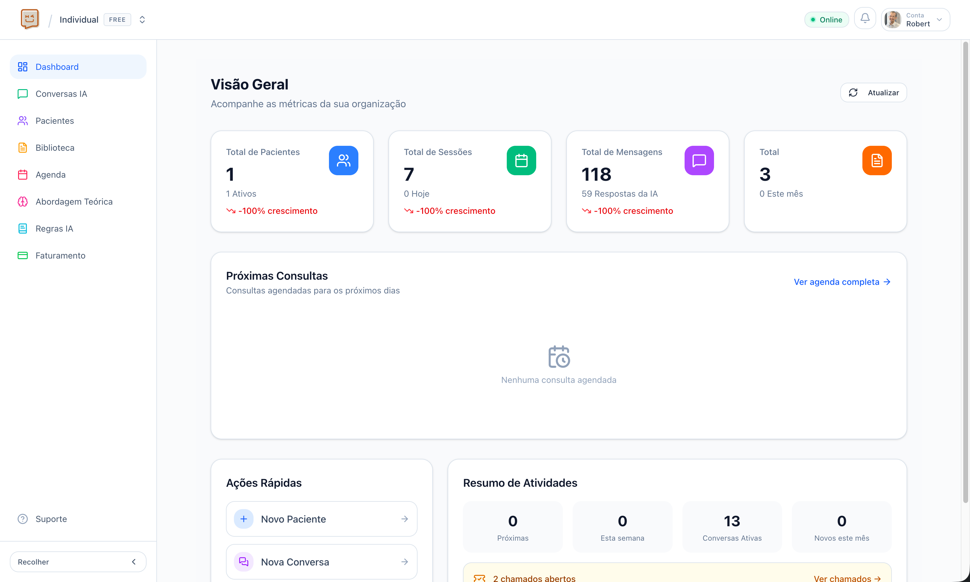
Task: Open the Conta Robert account dropdown
Action: 915,19
